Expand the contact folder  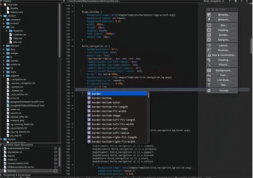click(x=4, y=23)
